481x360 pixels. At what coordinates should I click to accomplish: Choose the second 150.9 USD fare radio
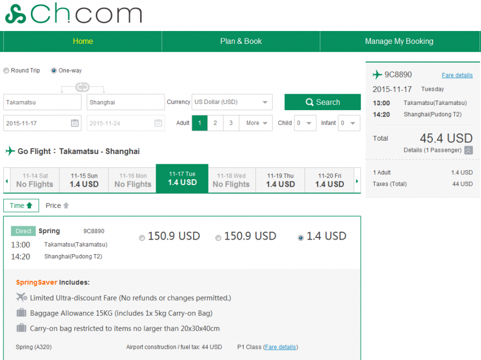pyautogui.click(x=218, y=238)
